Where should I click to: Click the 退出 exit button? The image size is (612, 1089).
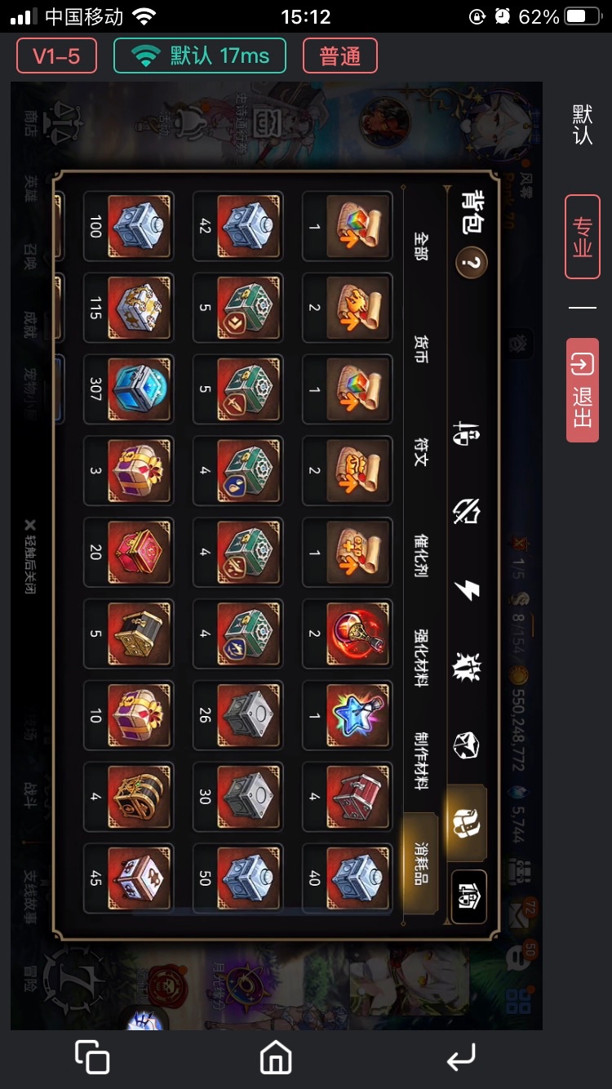click(583, 390)
